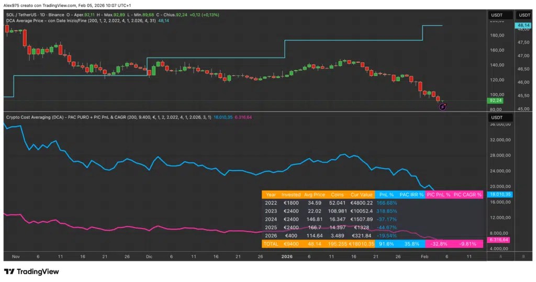Click the €9400 total invested cell
Viewport: 536px width, 282px height.
pyautogui.click(x=291, y=244)
